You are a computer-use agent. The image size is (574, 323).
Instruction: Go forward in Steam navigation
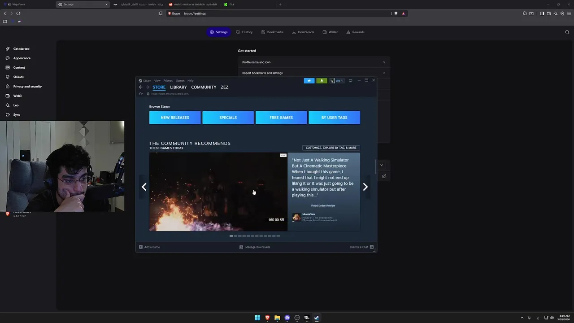pyautogui.click(x=147, y=87)
